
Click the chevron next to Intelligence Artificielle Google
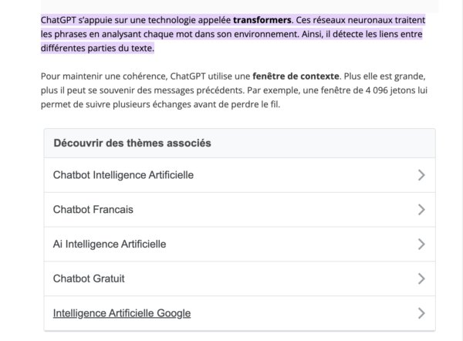421,313
